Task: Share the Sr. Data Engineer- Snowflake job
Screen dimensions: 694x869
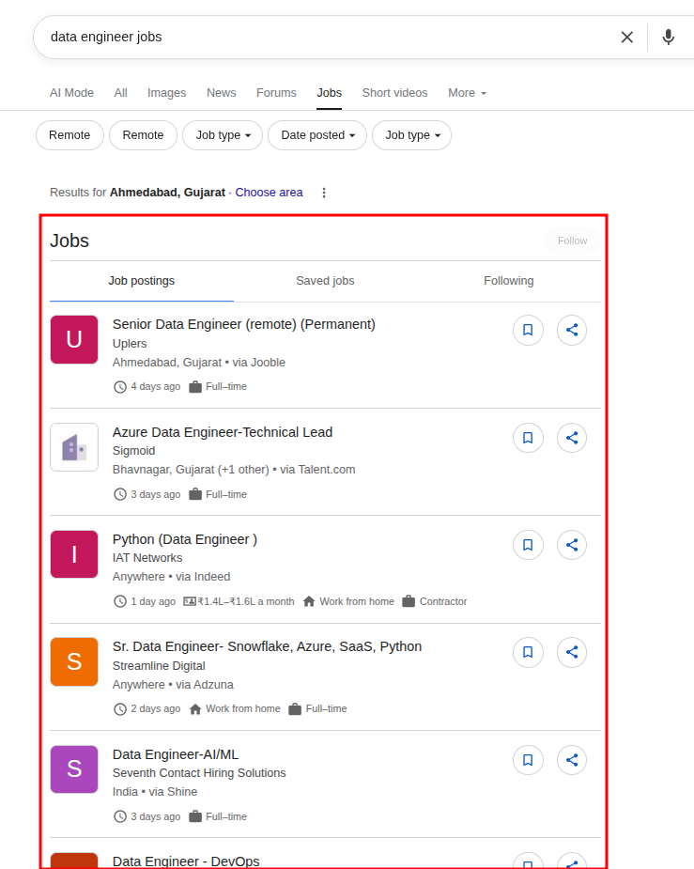Action: tap(572, 652)
